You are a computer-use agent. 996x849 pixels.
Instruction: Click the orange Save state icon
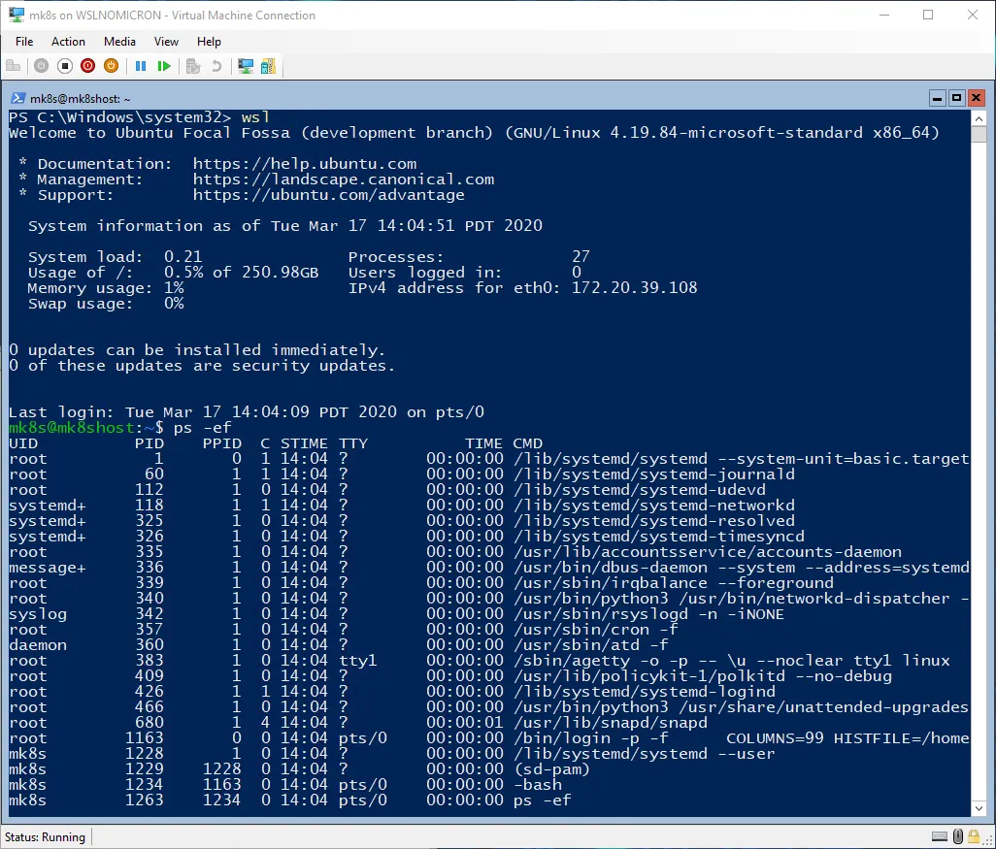click(111, 66)
